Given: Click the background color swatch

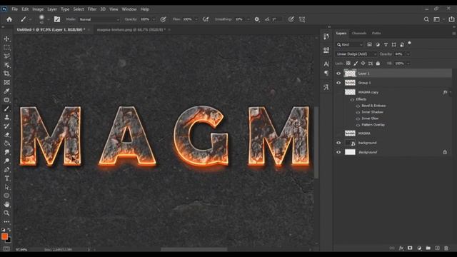Looking at the screenshot, I should tap(9, 241).
